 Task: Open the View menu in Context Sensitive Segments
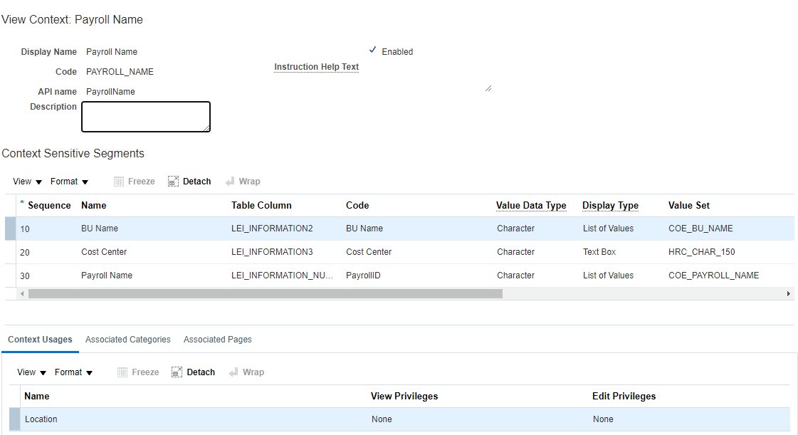[x=27, y=182]
